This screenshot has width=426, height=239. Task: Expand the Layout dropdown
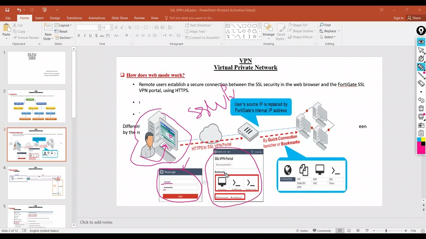[63, 25]
